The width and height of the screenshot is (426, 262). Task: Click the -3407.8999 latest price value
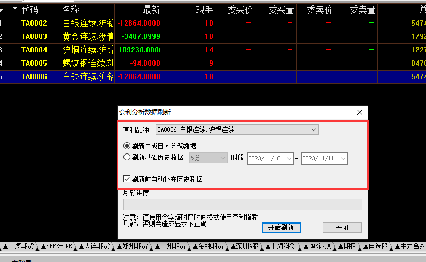pyautogui.click(x=141, y=37)
